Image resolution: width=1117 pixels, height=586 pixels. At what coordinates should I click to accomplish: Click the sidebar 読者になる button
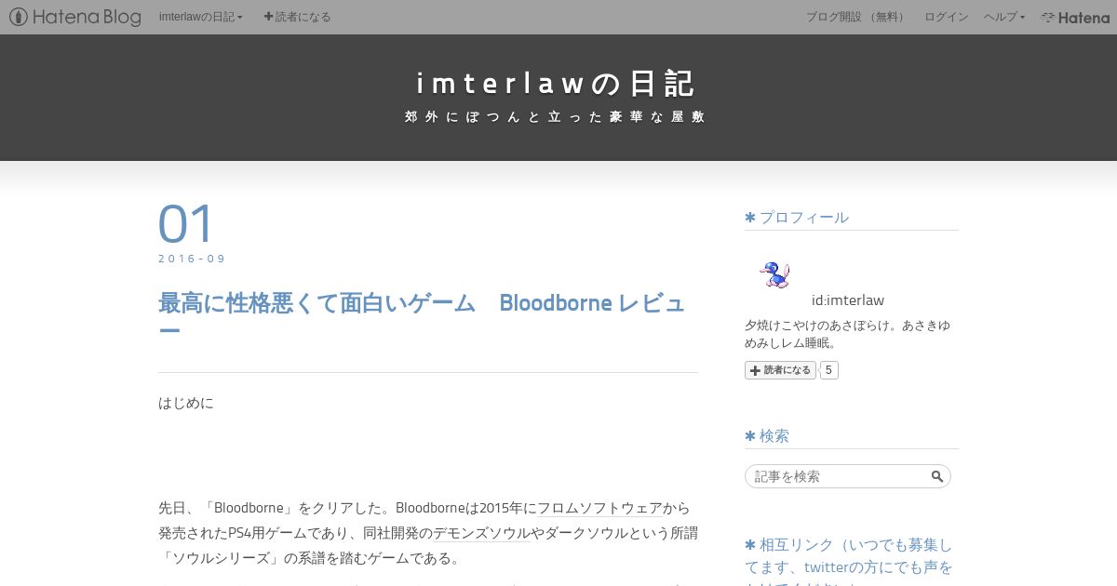(x=780, y=370)
